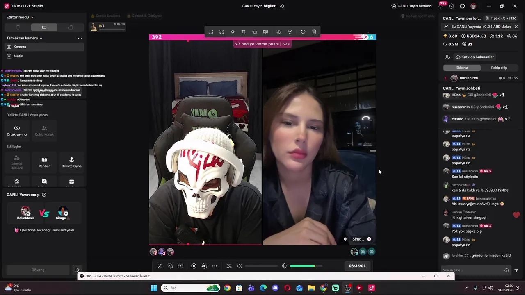Open CANLI Yayın Merkezi link
Viewport: 525px width, 295px height.
pyautogui.click(x=411, y=6)
